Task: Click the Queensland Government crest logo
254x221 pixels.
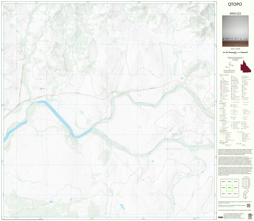Action: (250, 216)
